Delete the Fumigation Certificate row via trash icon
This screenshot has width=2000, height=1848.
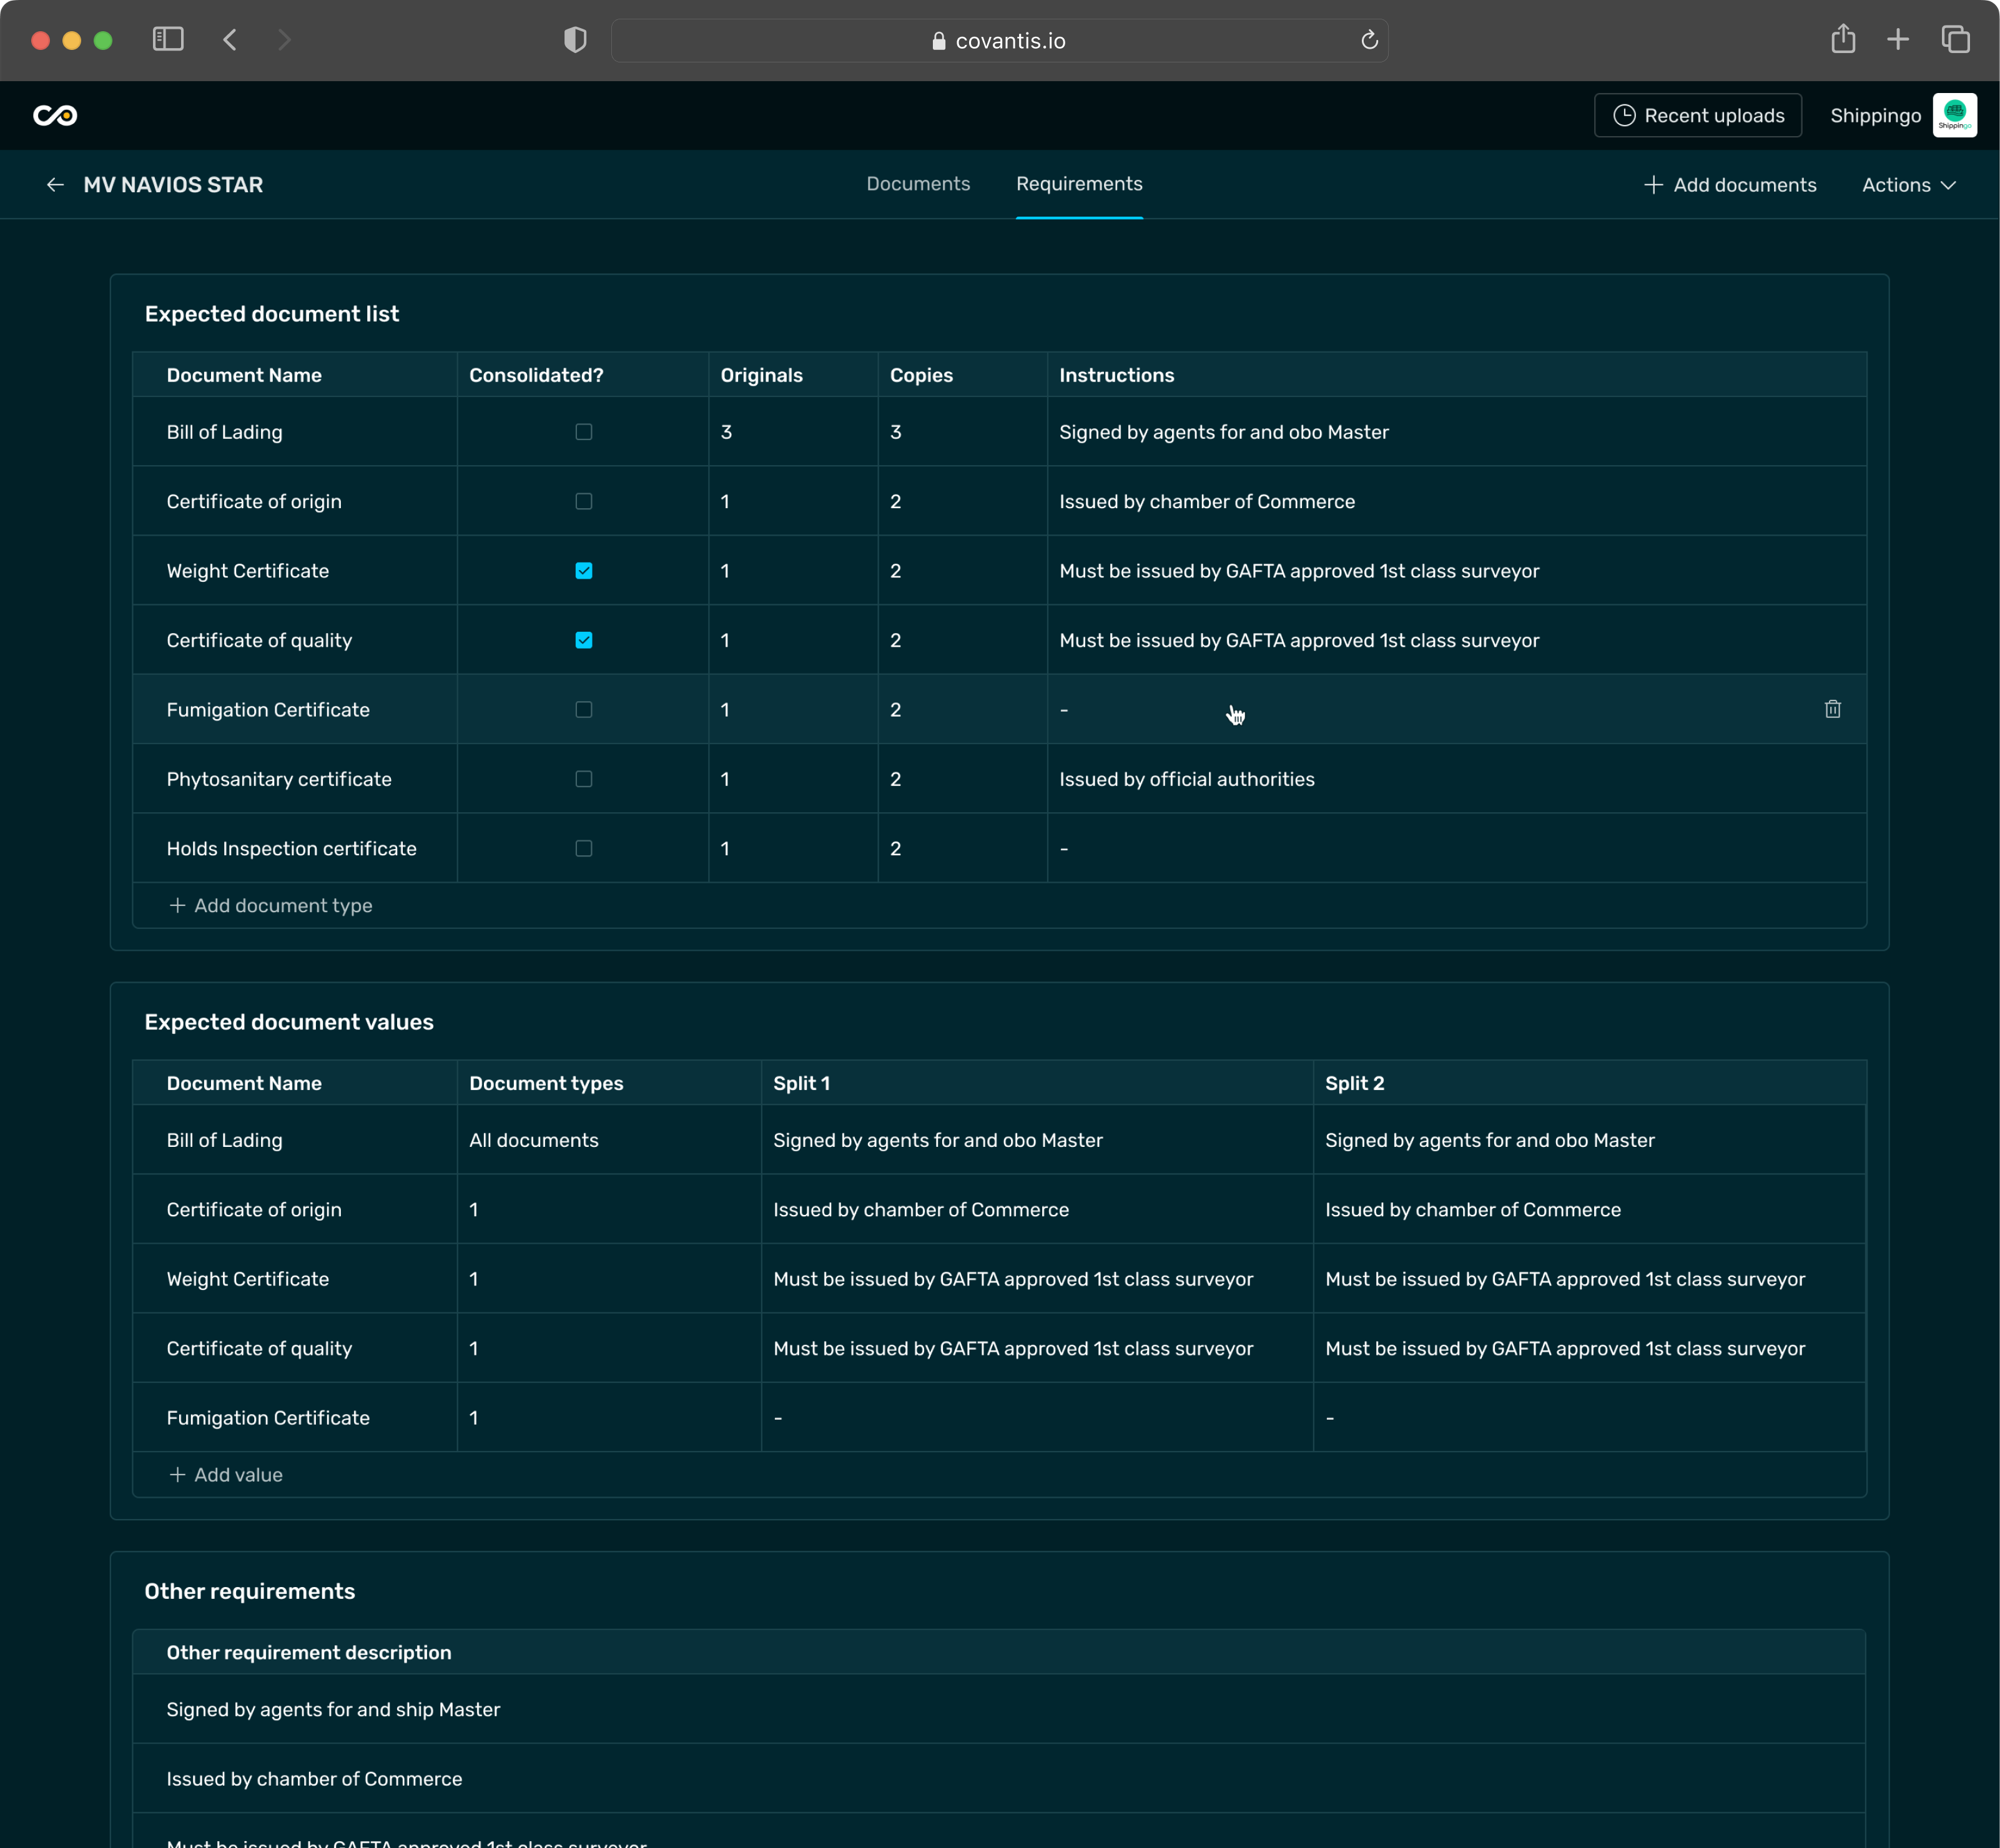pos(1832,709)
